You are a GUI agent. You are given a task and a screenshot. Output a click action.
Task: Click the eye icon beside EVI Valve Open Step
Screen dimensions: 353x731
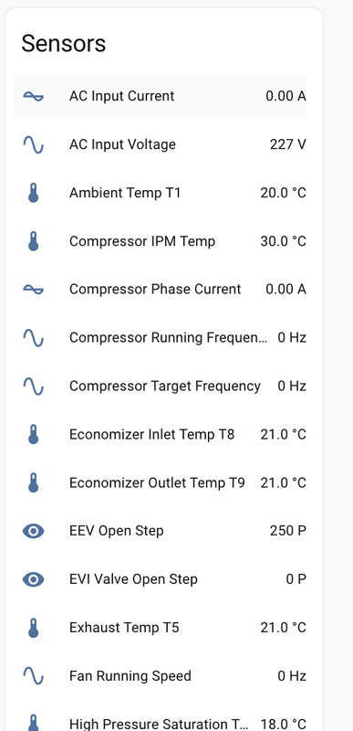click(x=34, y=579)
